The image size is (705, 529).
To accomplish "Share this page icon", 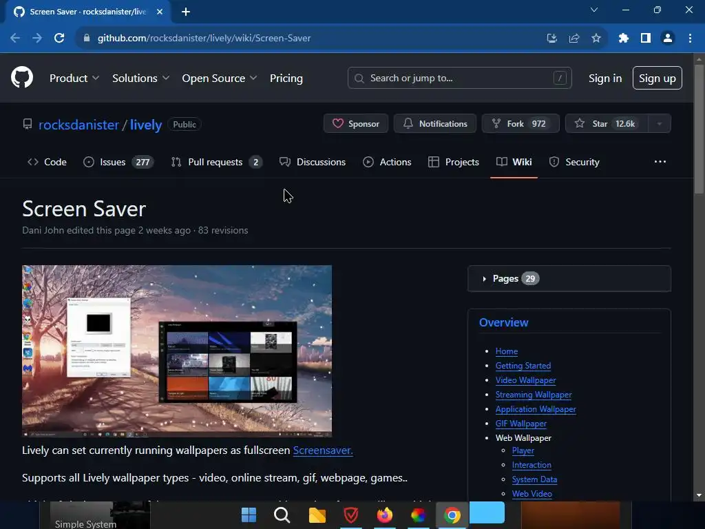I will tap(574, 39).
